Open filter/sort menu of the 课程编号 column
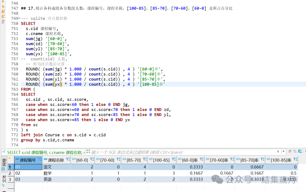This screenshot has height=192, width=306. [x=40, y=159]
